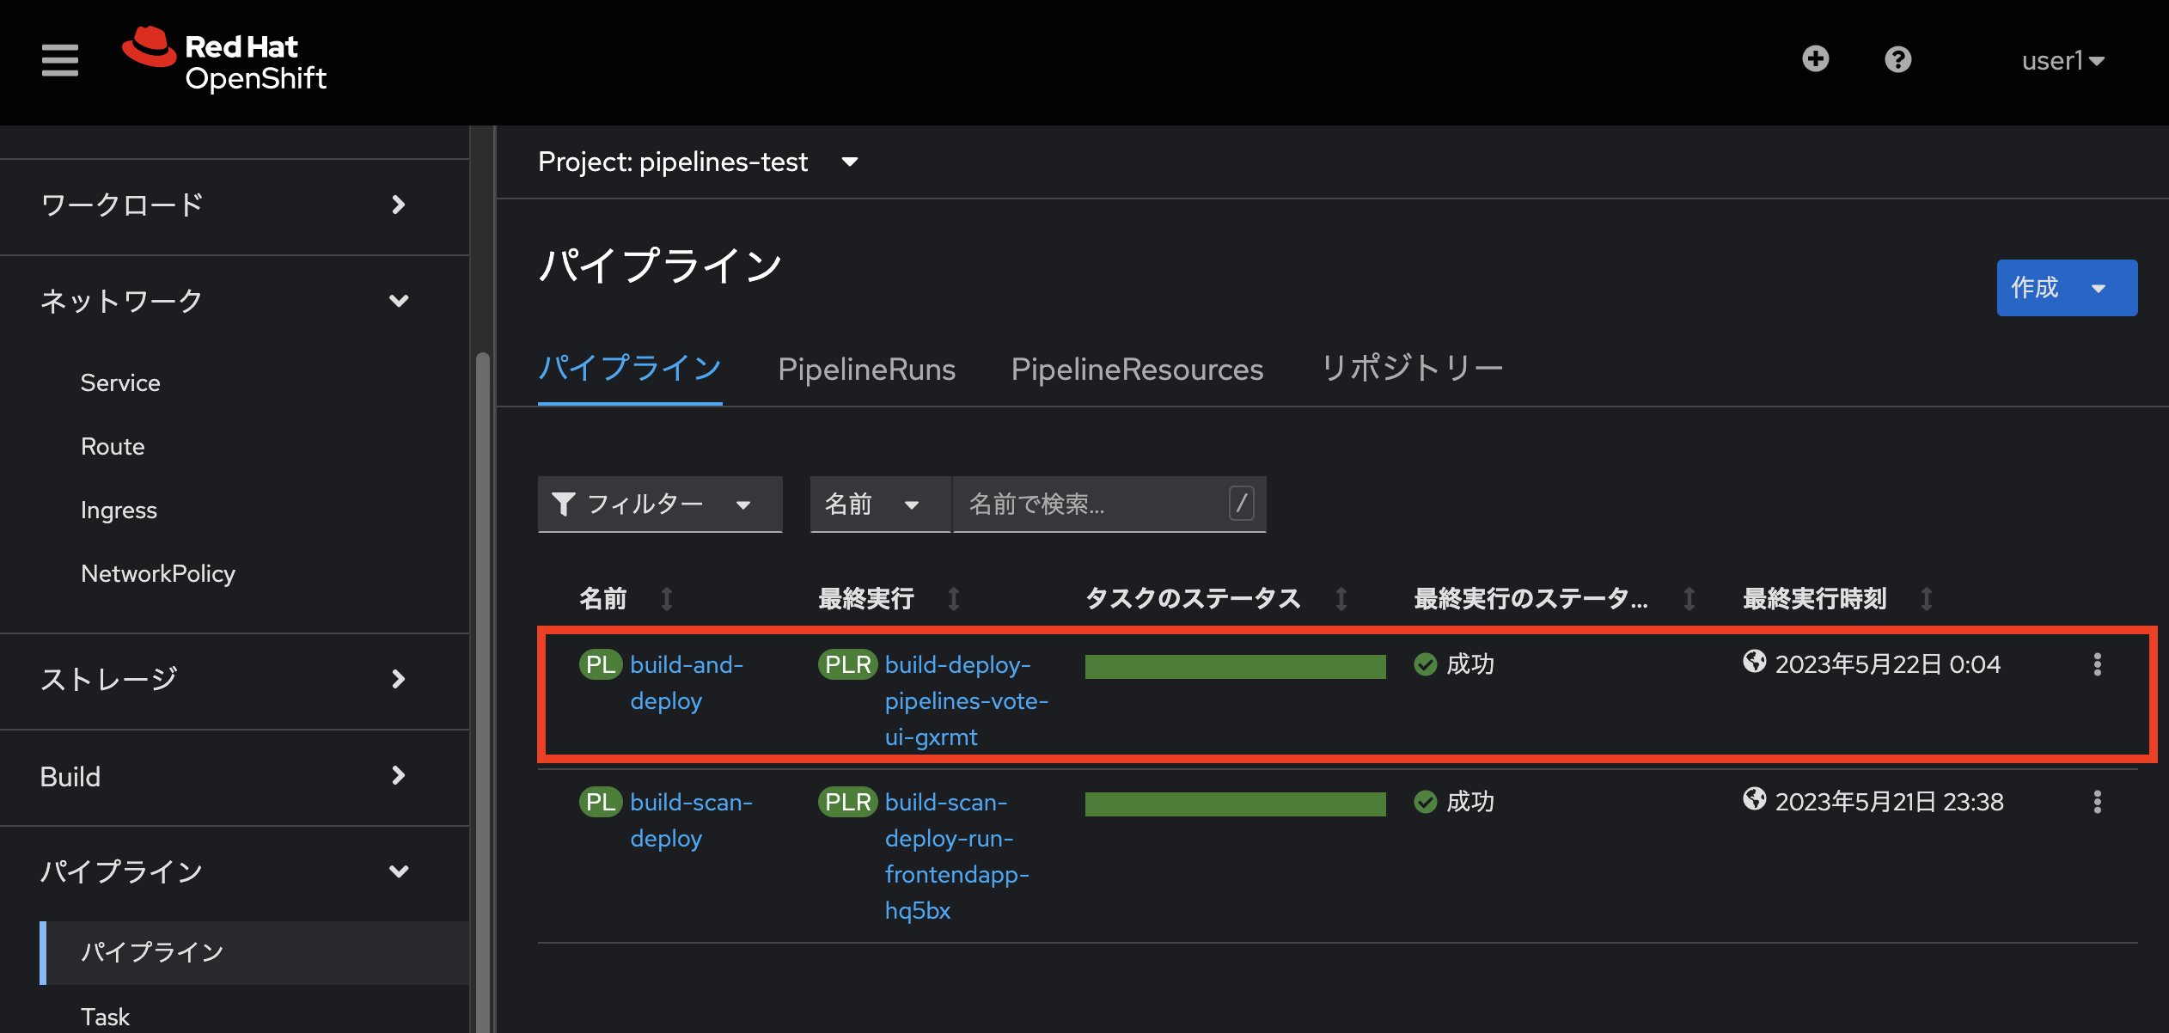
Task: Click the slash shortcut hint icon
Action: pos(1241,504)
